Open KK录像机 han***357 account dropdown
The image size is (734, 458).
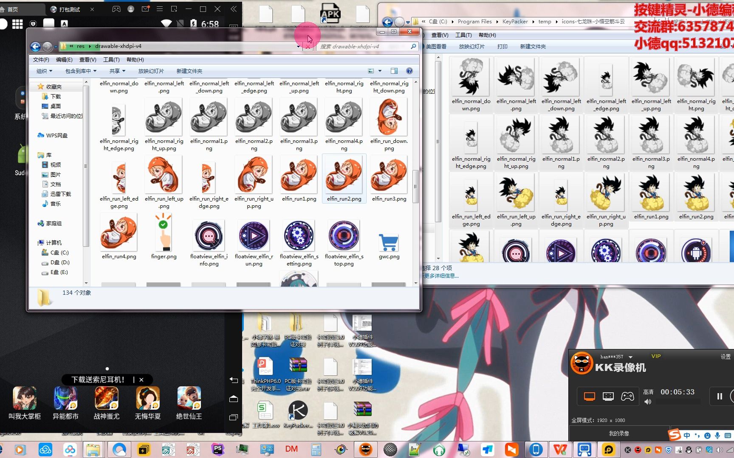coord(631,357)
